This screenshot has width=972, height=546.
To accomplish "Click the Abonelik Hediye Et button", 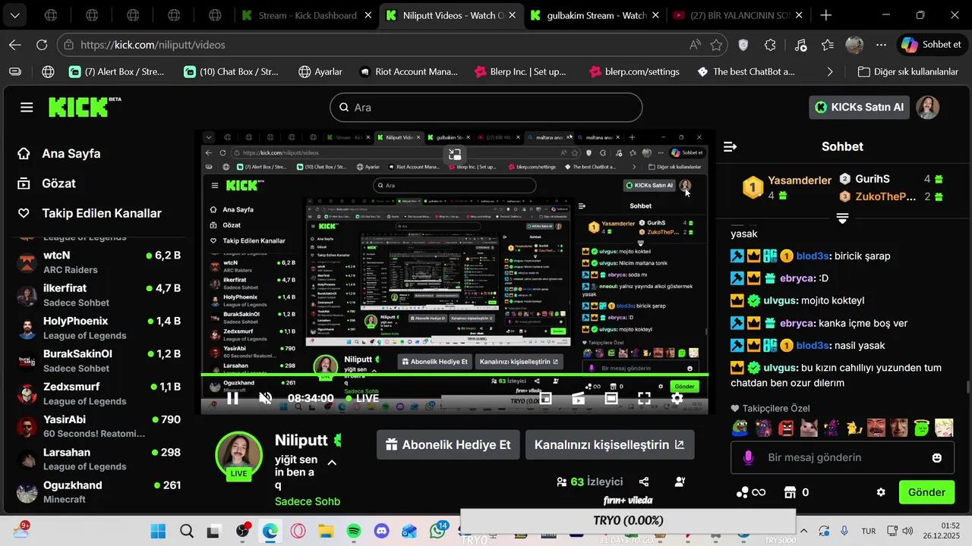I will [447, 444].
